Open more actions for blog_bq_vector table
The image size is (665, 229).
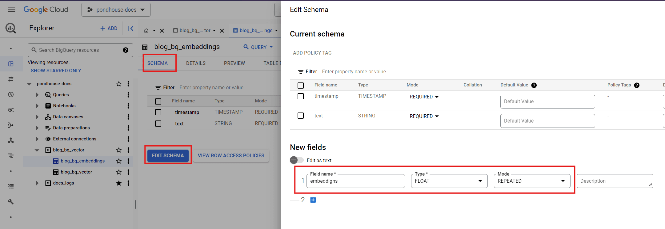point(128,172)
